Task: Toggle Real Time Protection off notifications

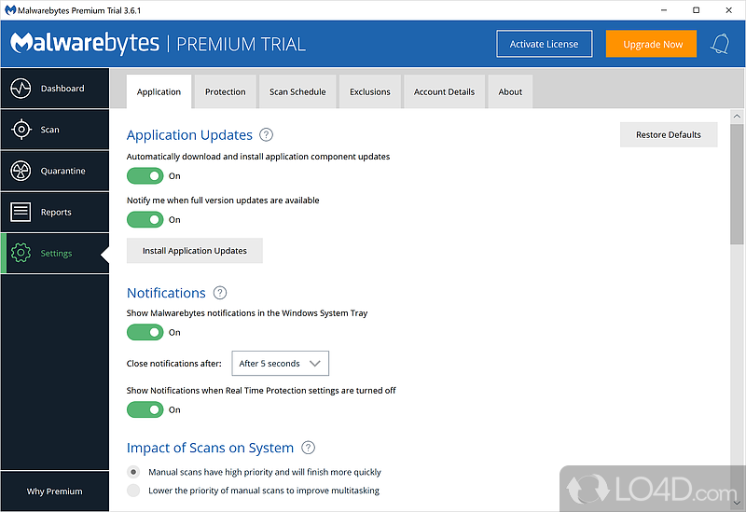Action: click(x=145, y=409)
